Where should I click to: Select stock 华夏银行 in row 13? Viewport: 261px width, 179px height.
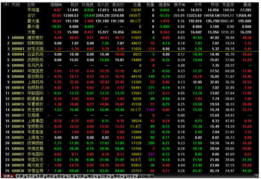[x=35, y=104]
